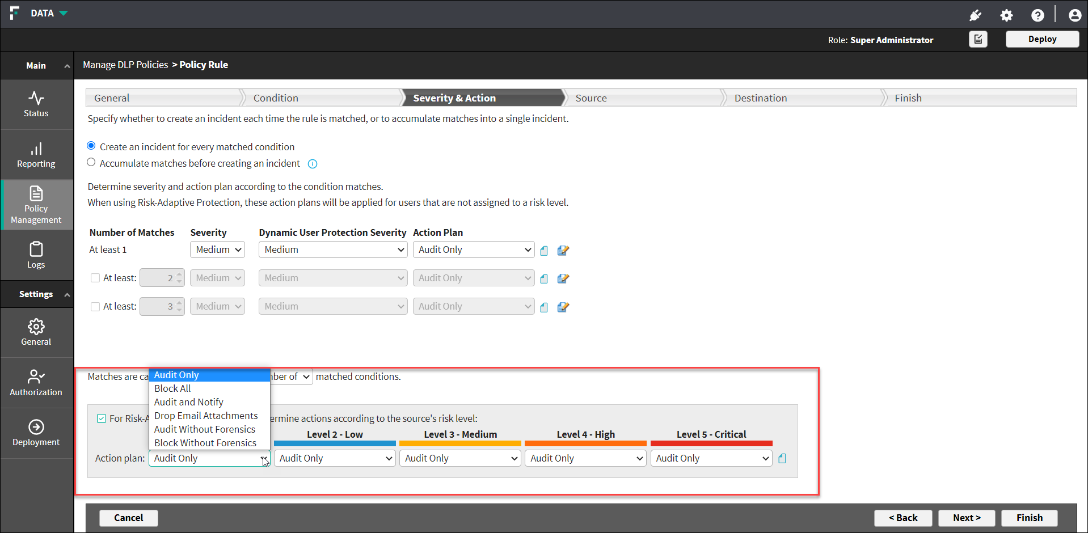Select Accumulate matches before creating an incident
The width and height of the screenshot is (1088, 533).
point(91,163)
